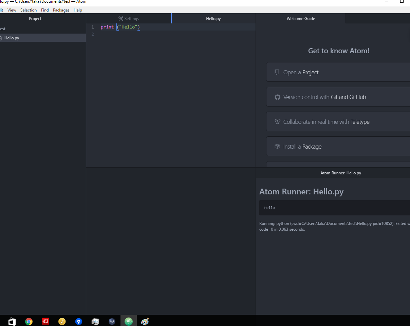Viewport: 410px width, 326px height.
Task: Maximize the Atom window
Action: 402,1
